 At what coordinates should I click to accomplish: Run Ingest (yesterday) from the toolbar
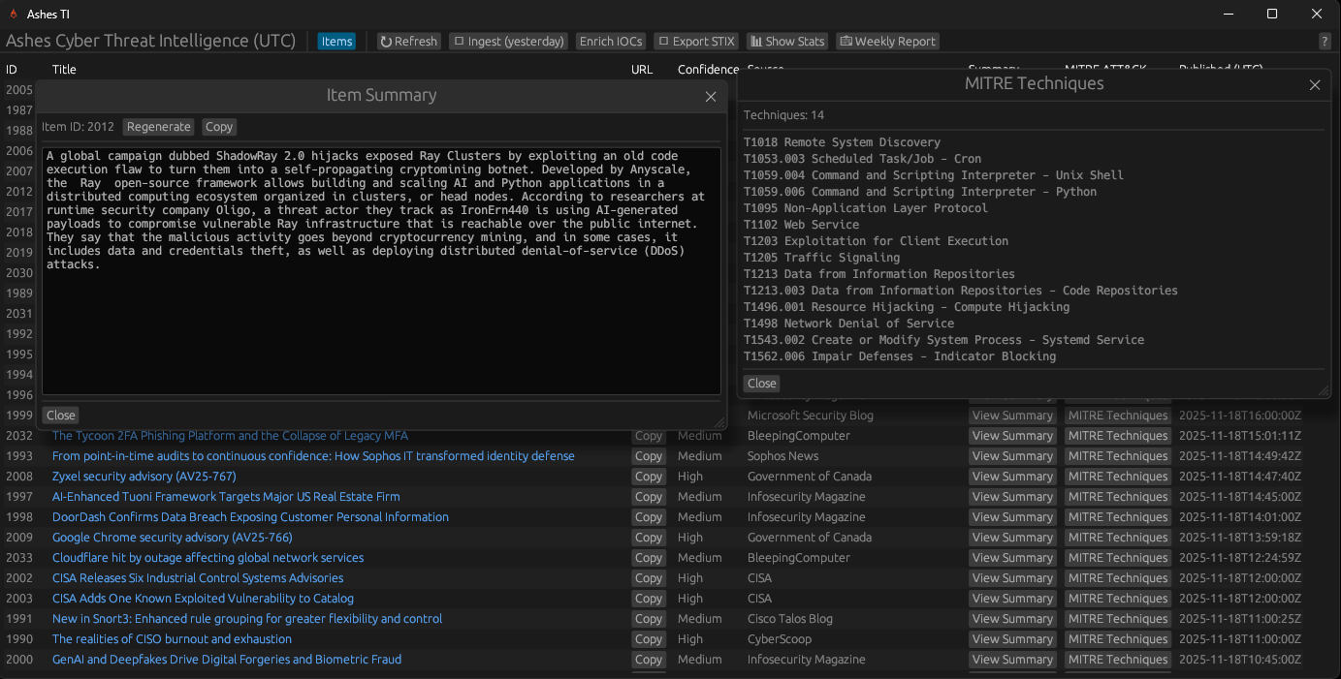coord(508,42)
